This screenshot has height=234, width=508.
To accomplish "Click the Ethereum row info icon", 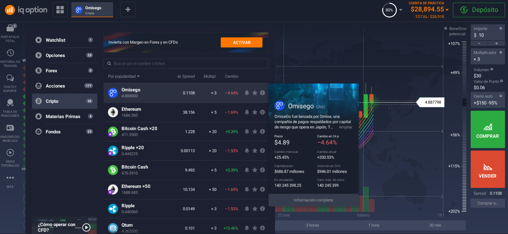I will [262, 112].
